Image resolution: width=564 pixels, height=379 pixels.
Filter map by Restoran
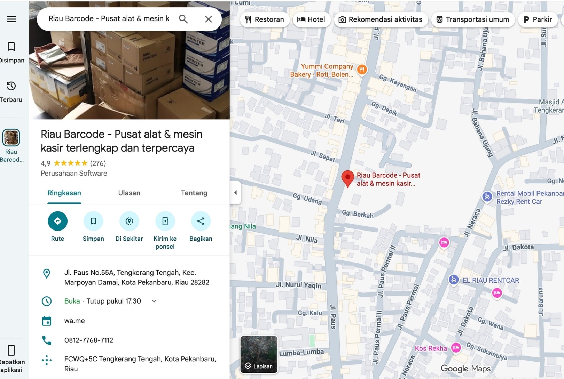[x=265, y=19]
